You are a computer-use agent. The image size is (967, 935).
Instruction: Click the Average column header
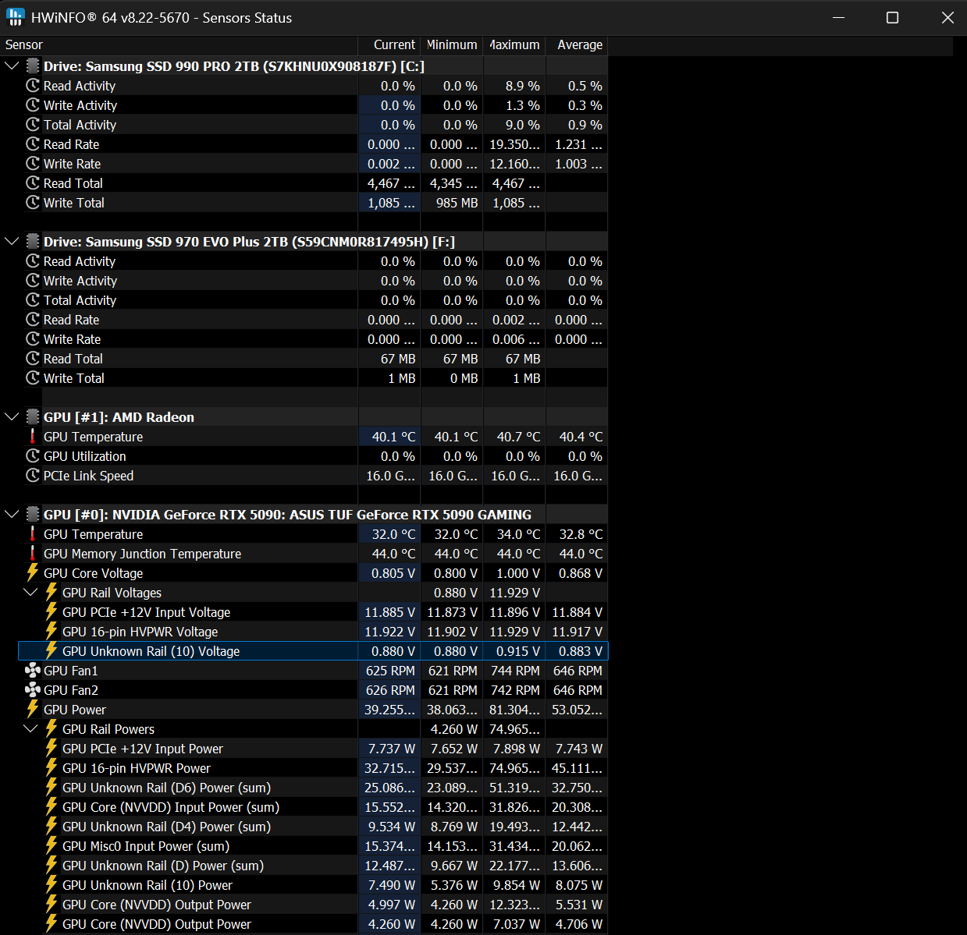[x=579, y=45]
